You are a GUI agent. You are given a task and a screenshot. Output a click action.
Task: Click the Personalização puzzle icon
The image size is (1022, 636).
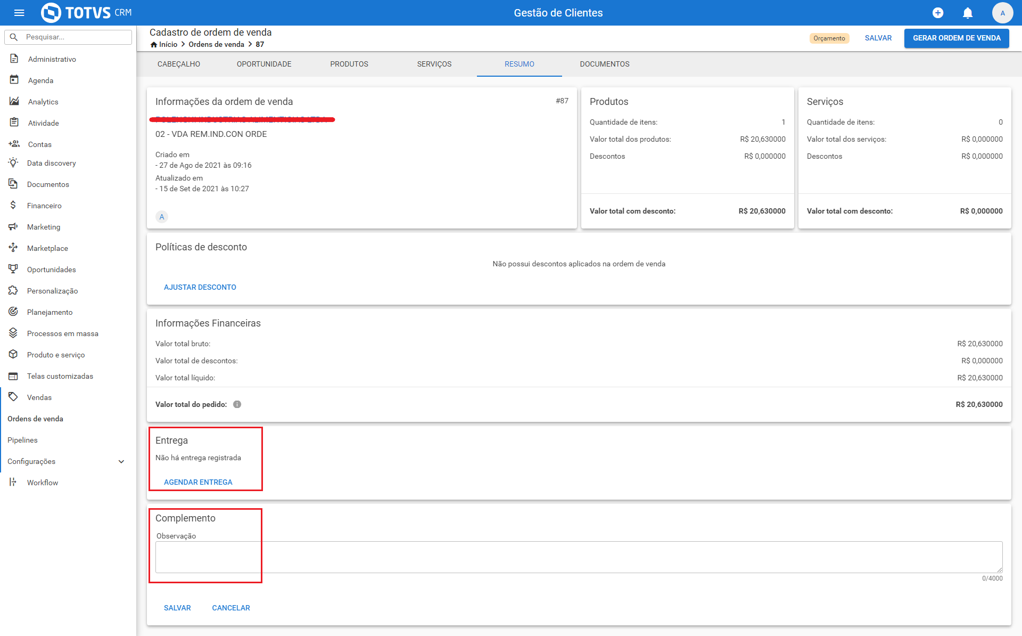tap(13, 290)
